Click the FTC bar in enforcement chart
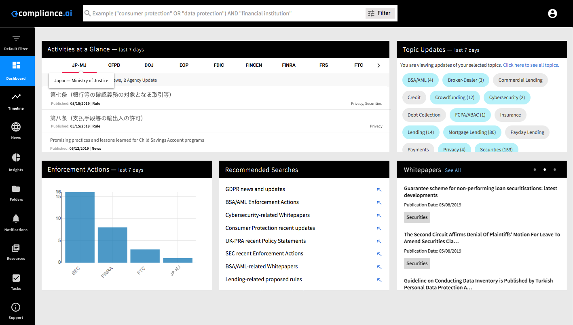Image resolution: width=573 pixels, height=325 pixels. [x=145, y=256]
